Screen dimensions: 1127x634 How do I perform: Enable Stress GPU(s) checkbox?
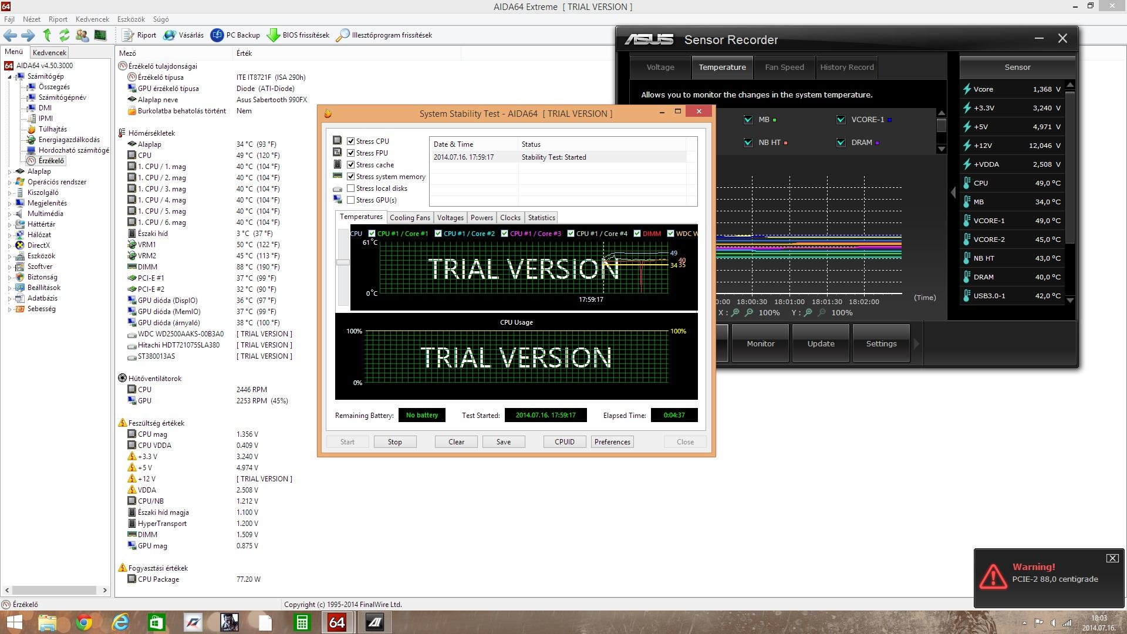click(351, 200)
